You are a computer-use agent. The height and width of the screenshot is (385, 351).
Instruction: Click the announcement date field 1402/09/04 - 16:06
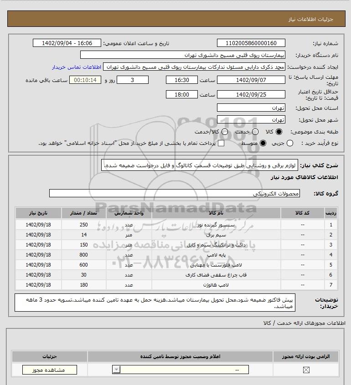[x=67, y=43]
